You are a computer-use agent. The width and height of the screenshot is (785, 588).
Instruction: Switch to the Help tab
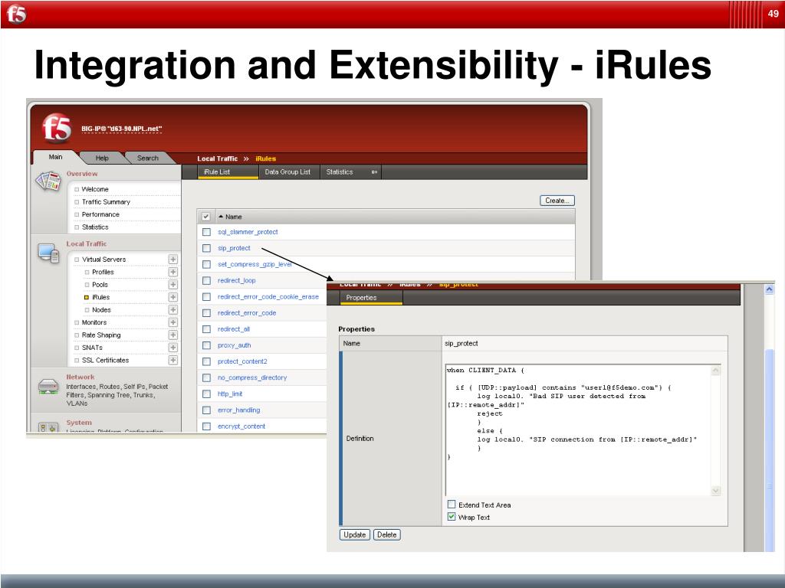click(102, 158)
